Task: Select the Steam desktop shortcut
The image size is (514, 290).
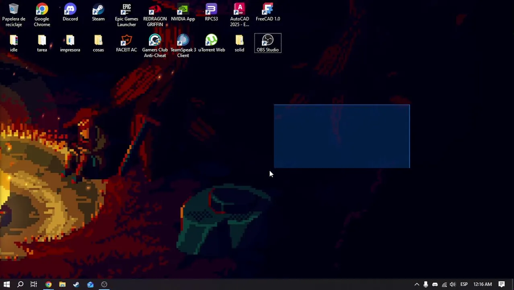Action: click(x=98, y=12)
